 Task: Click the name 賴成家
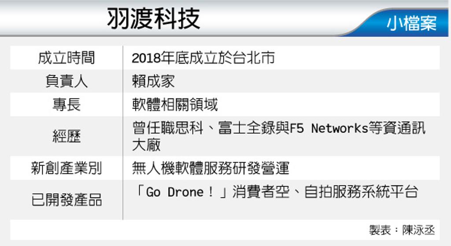point(153,81)
